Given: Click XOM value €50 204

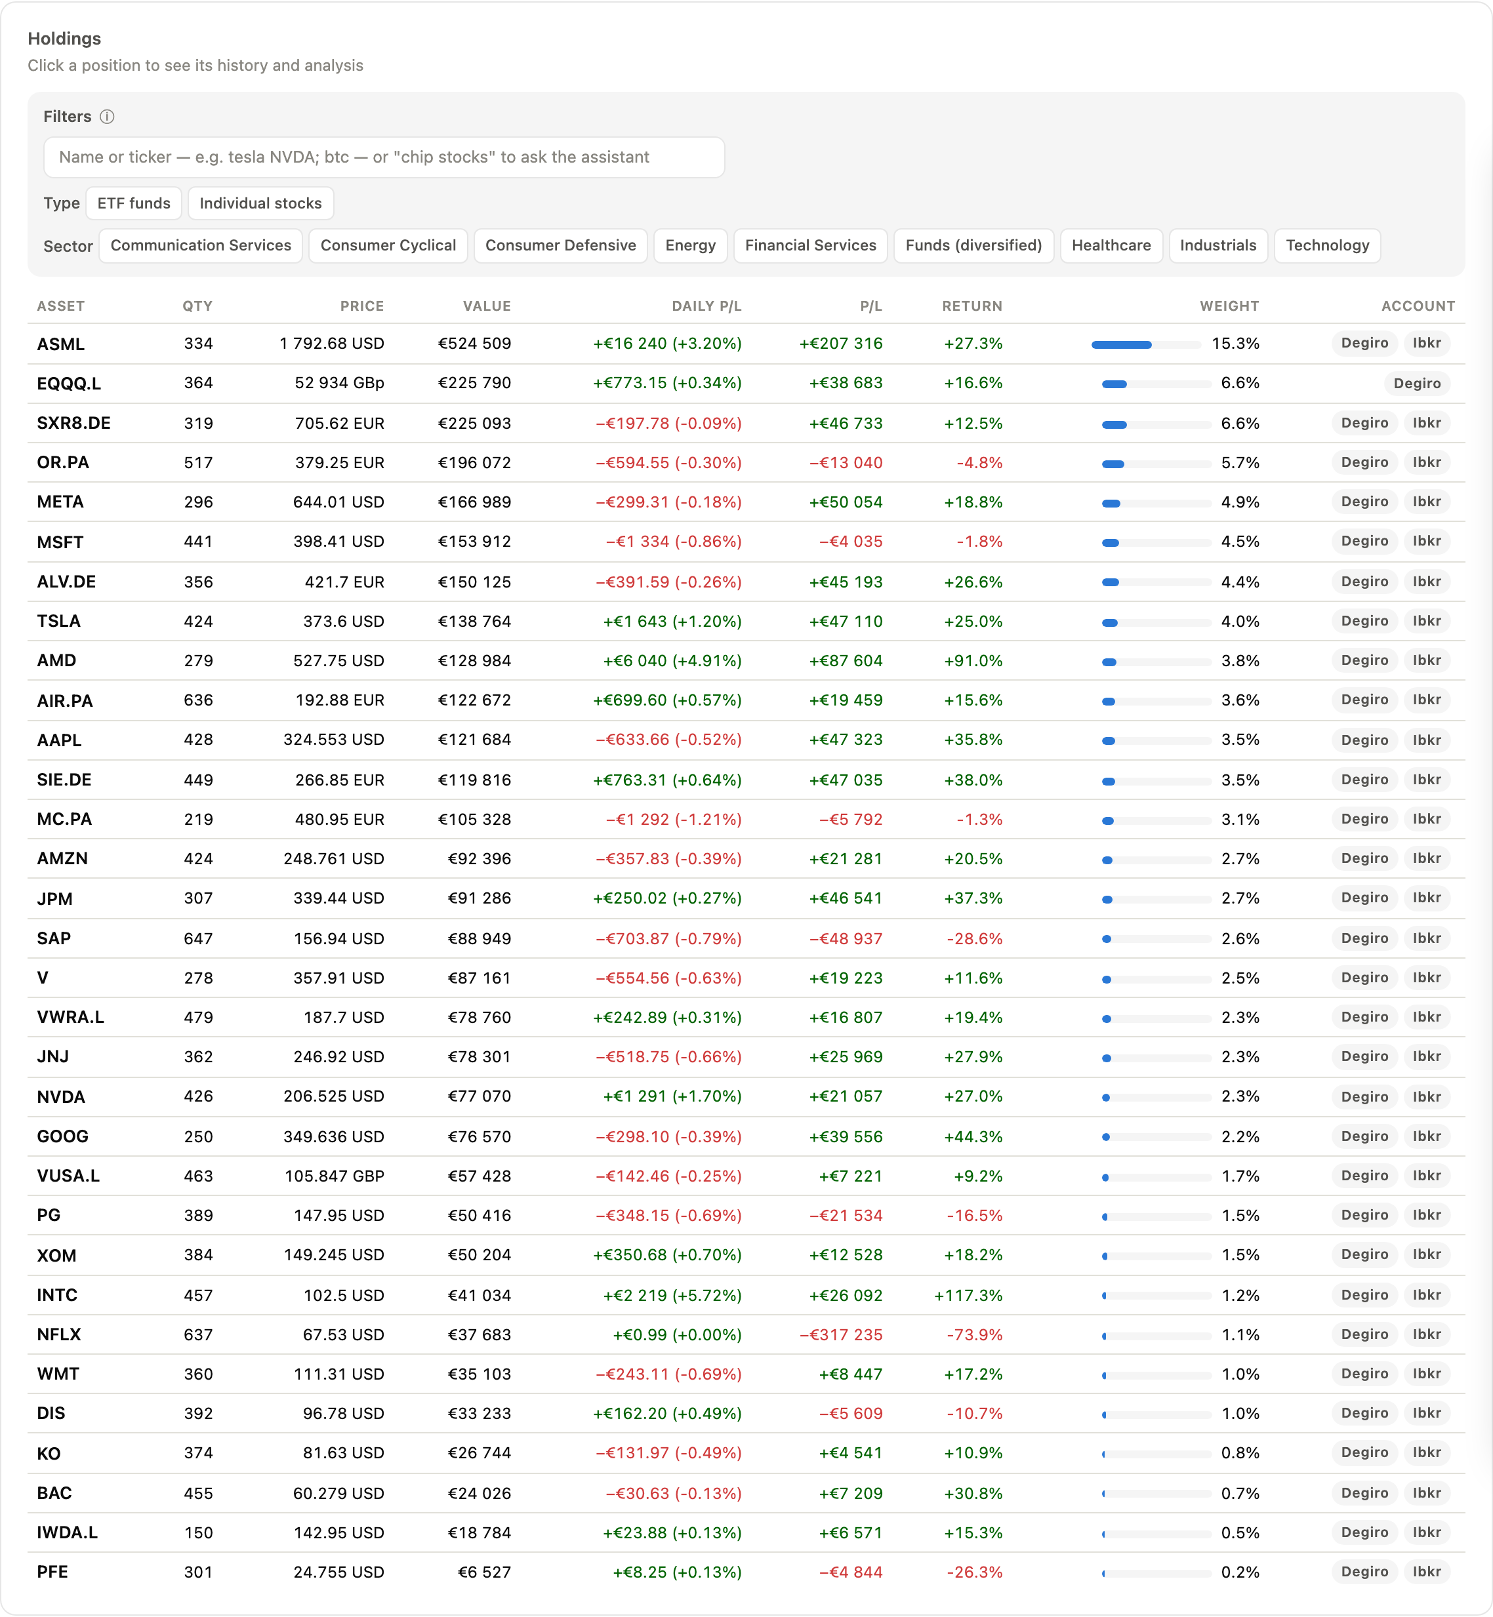Looking at the screenshot, I should click(x=479, y=1255).
